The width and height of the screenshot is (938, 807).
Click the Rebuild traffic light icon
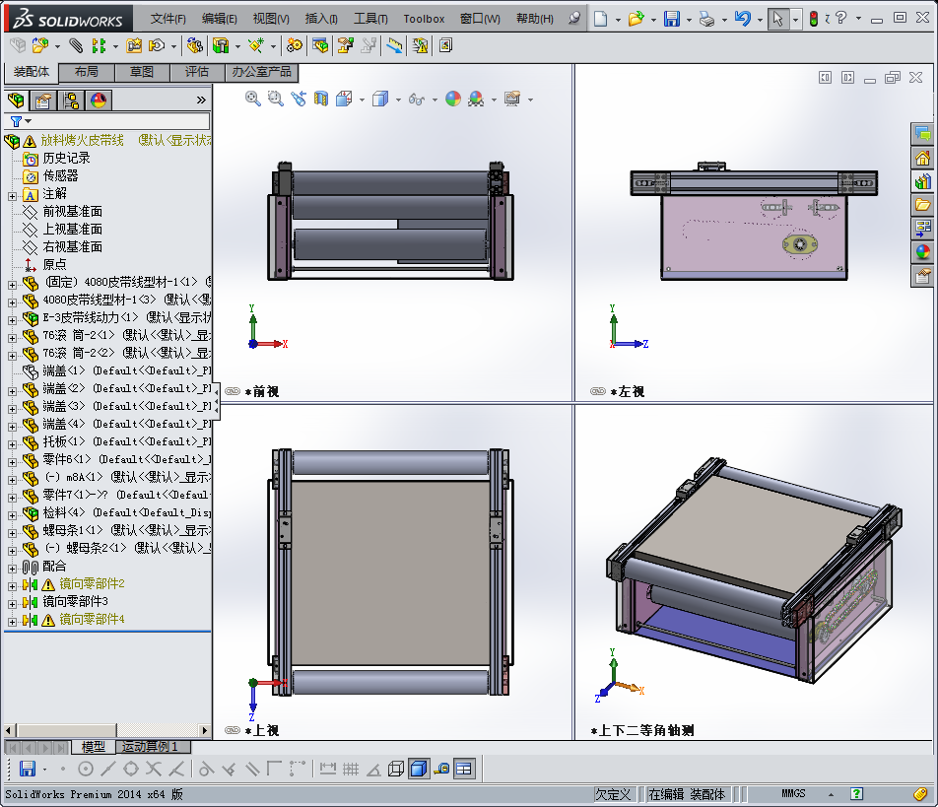tap(814, 19)
